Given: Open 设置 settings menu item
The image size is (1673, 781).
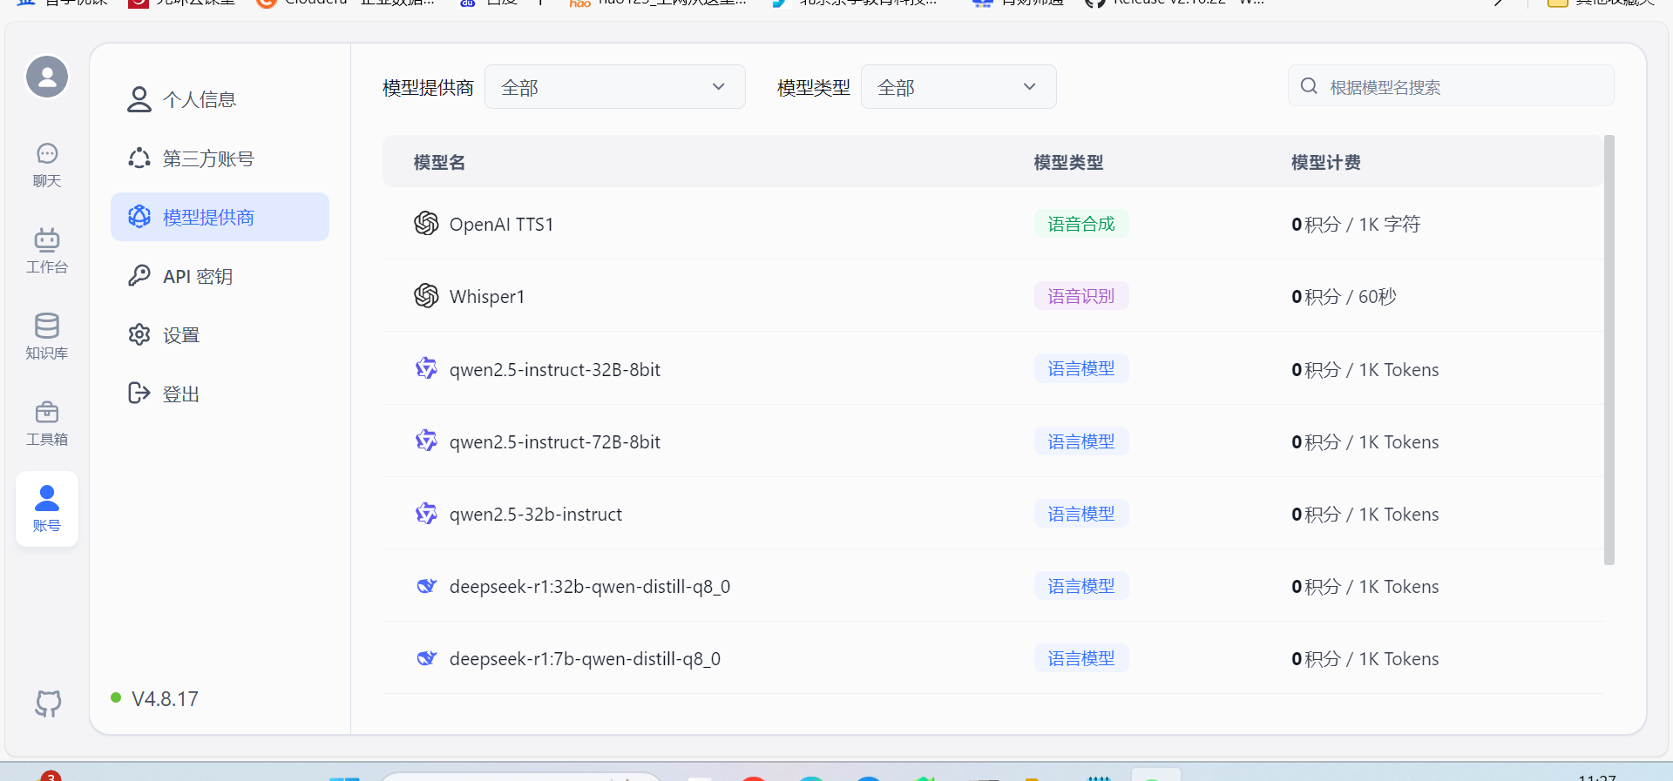Looking at the screenshot, I should pos(181,335).
